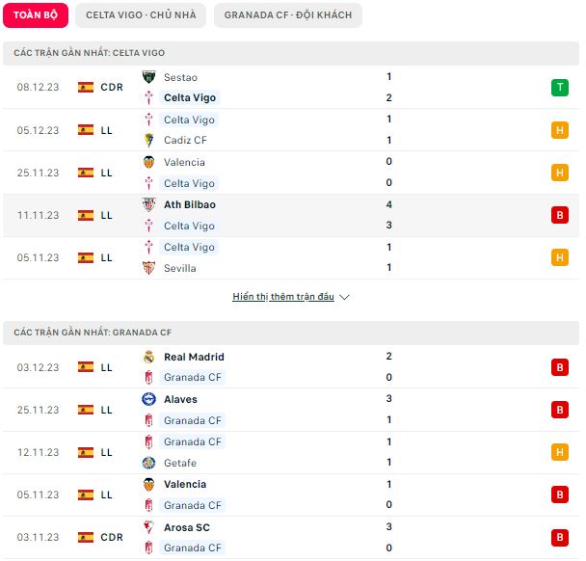Open the Real Madrid team name link

(194, 357)
